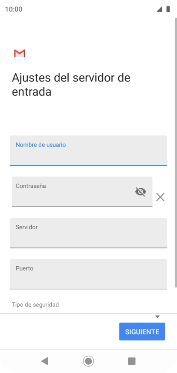Select the Contraseña input field

click(82, 192)
